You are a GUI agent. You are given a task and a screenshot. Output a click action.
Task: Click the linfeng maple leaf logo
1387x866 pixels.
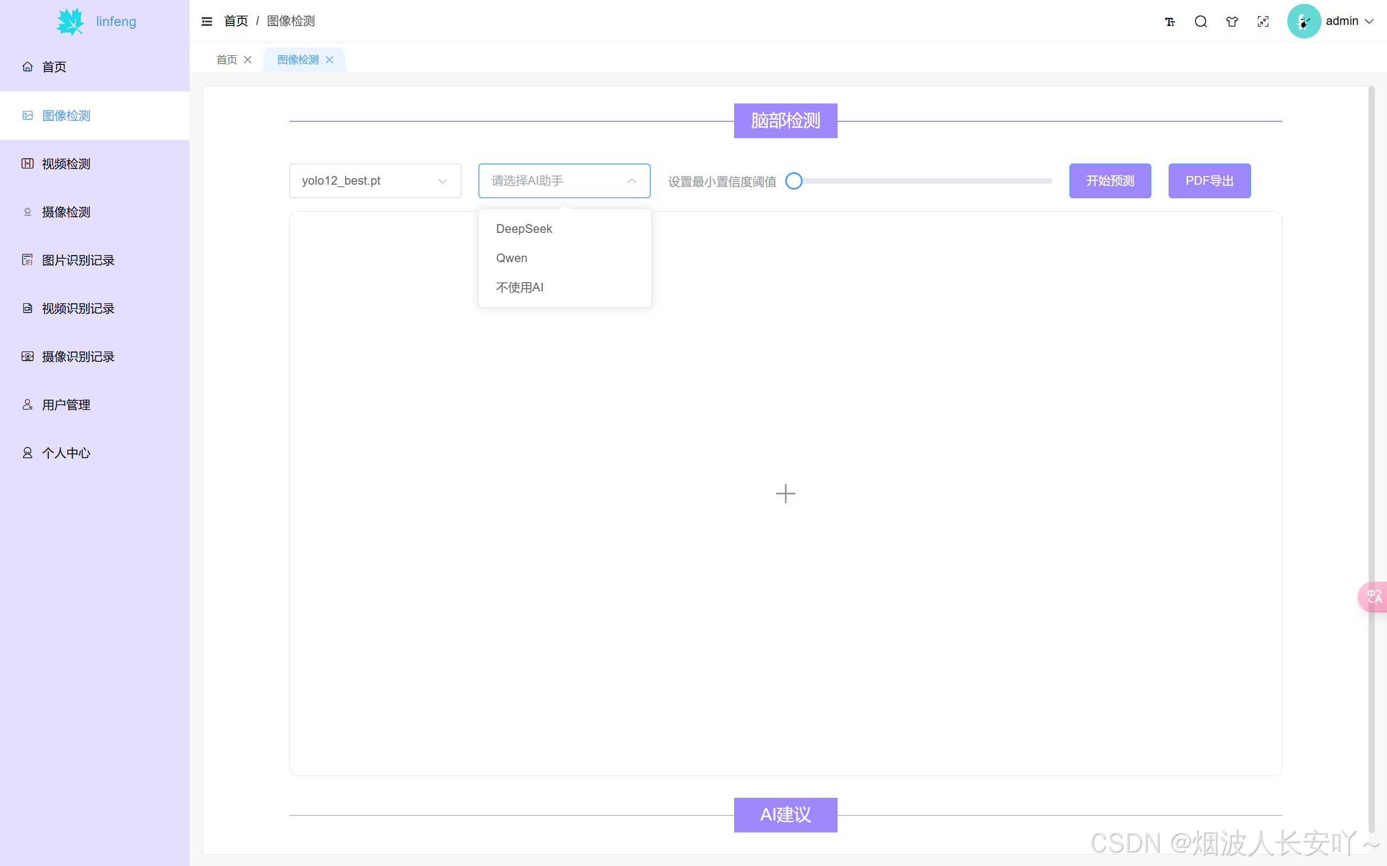[70, 21]
